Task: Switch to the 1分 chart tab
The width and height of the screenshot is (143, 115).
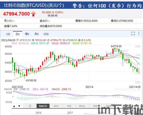Action: (x=8, y=34)
